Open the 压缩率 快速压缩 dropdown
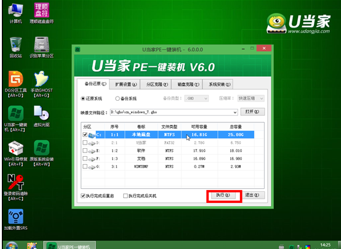The height and width of the screenshot is (249, 341). click(251, 98)
